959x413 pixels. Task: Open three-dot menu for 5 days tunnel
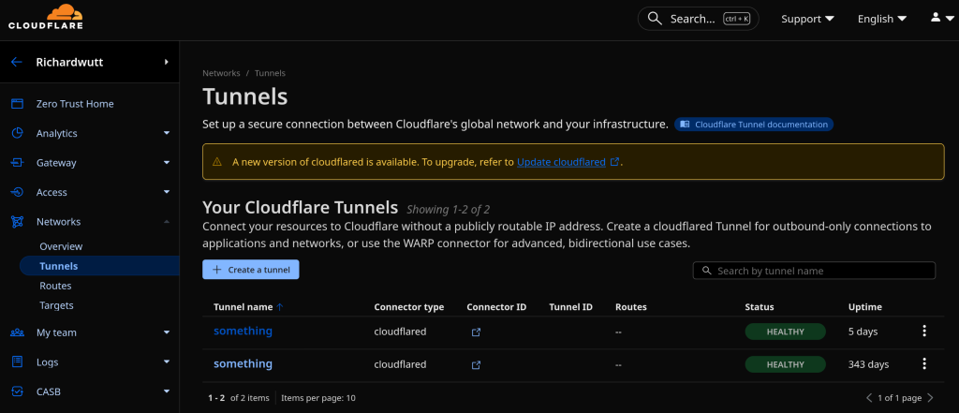click(923, 331)
